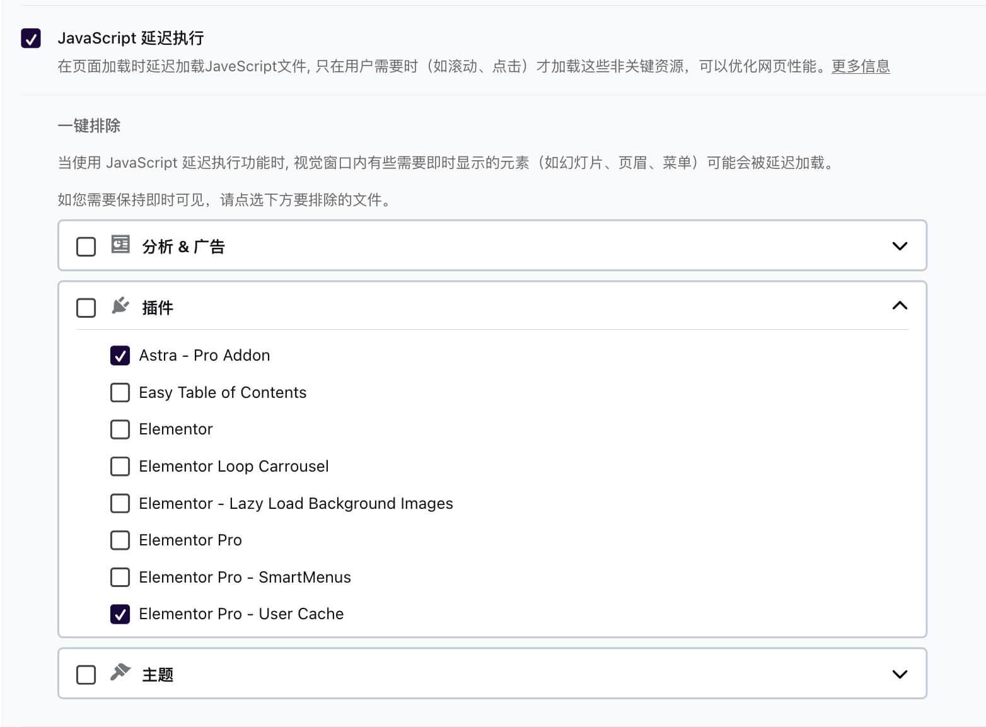The image size is (986, 727).
Task: Click the Analytics & Ads category icon
Action: click(120, 244)
